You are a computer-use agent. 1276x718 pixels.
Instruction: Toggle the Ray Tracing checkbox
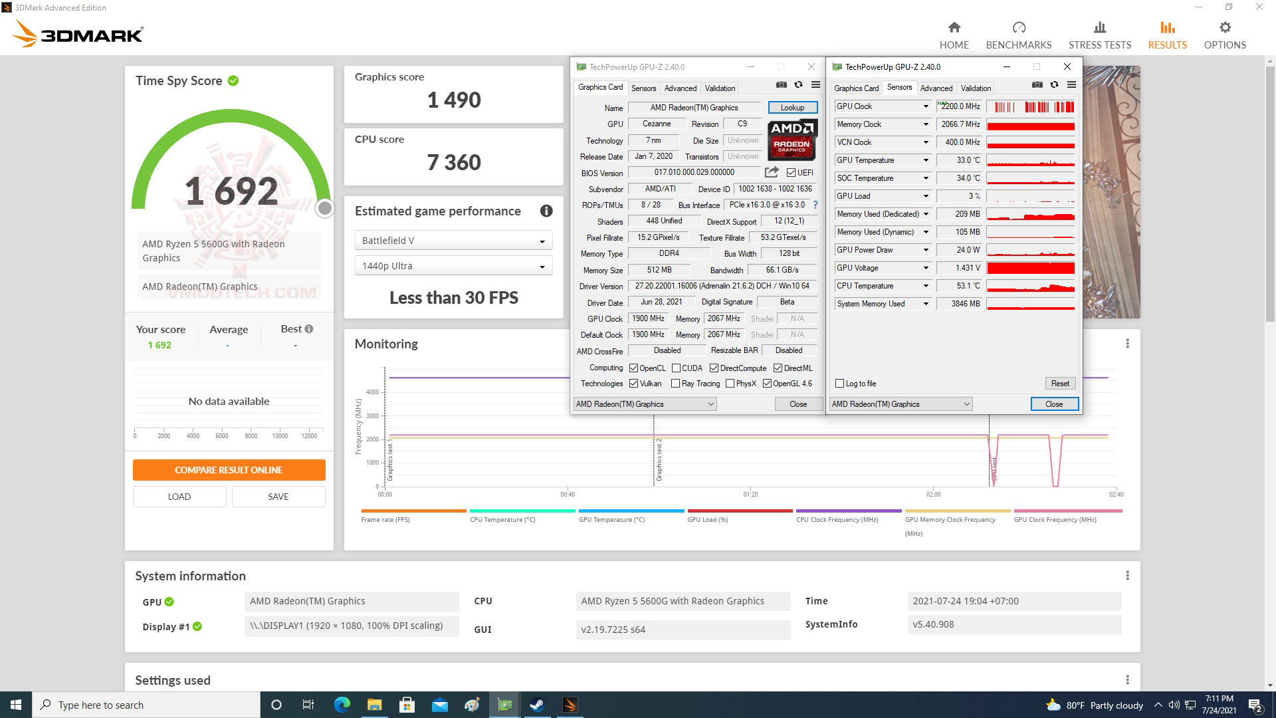tap(675, 384)
